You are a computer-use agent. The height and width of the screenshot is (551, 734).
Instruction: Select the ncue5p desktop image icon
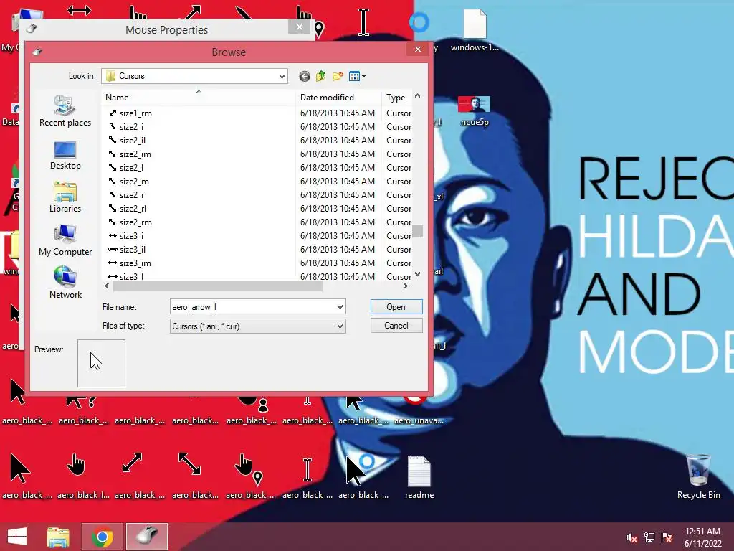point(475,110)
